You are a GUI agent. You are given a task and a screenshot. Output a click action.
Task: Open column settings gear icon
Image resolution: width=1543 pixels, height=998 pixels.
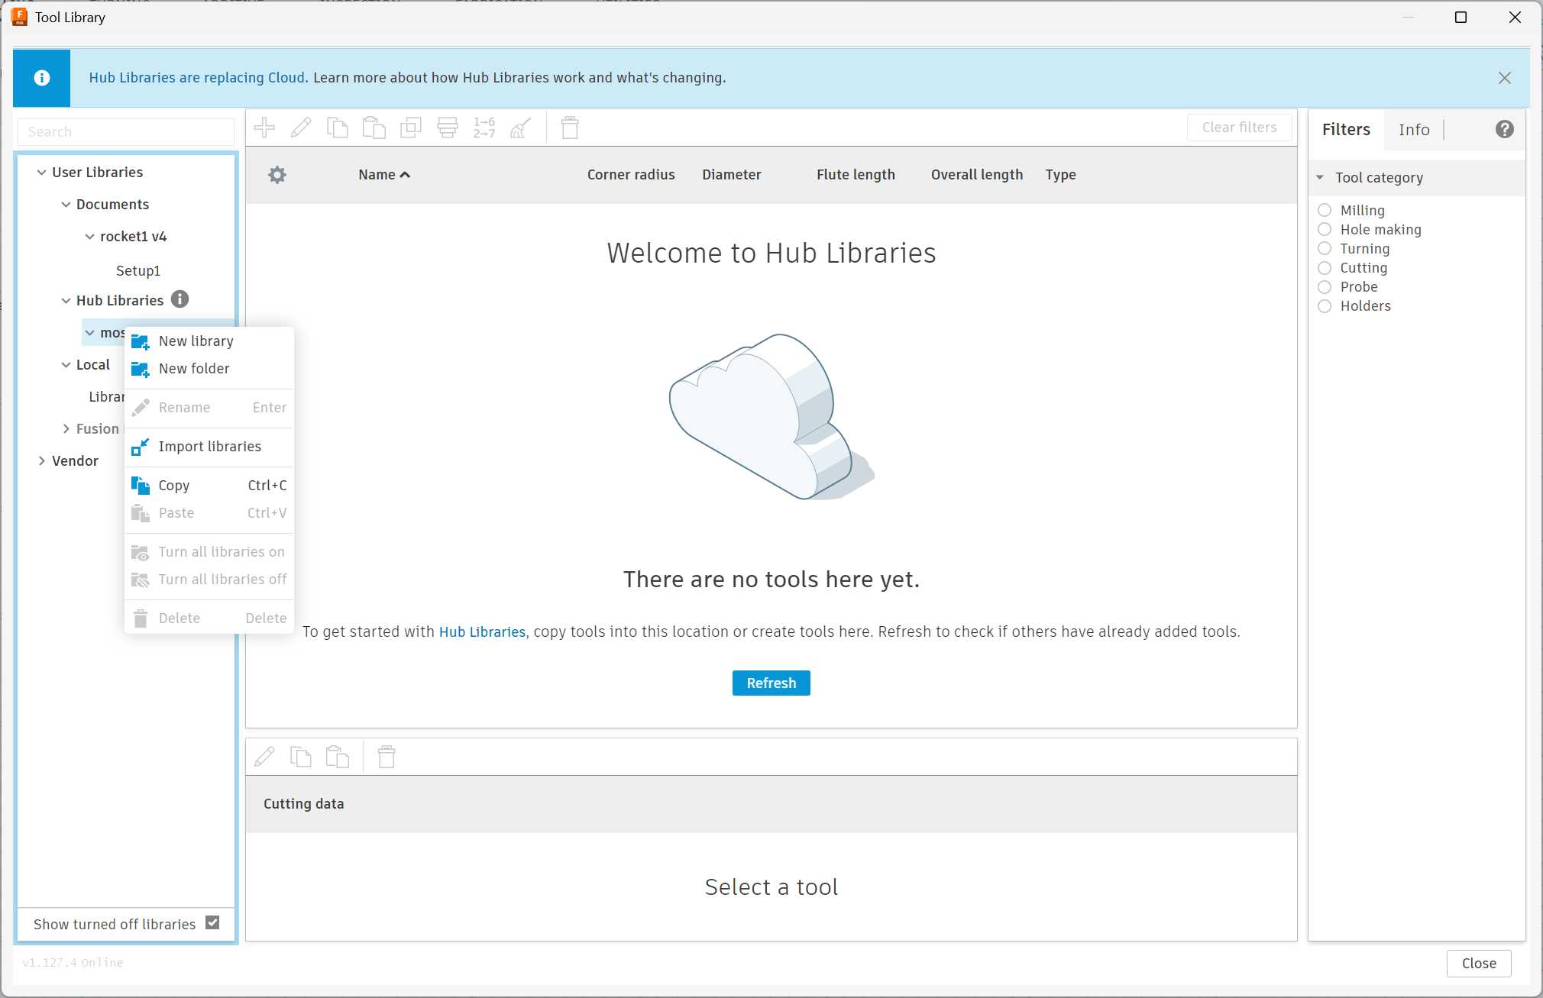tap(277, 175)
